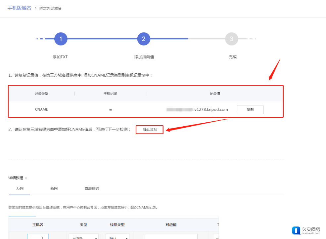Image resolution: width=326 pixels, height=239 pixels.
Task: Switch to the 西部数码 tab
Action: pyautogui.click(x=92, y=188)
